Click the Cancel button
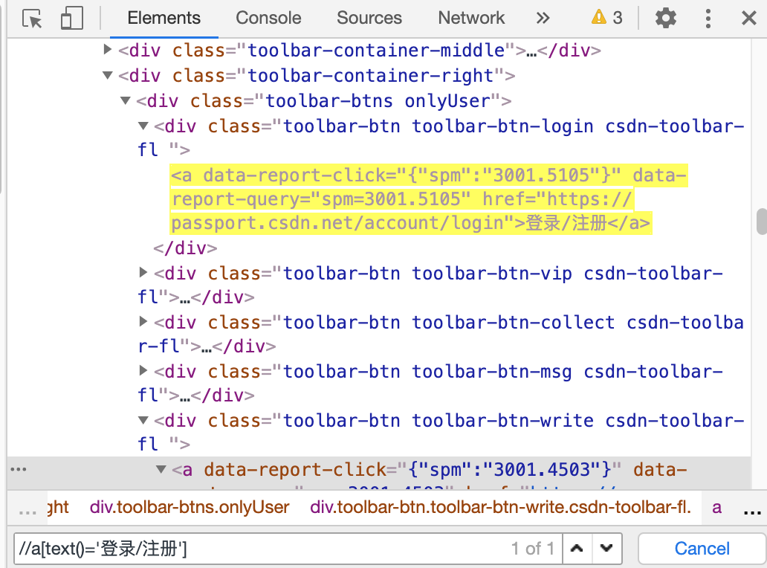 [700, 548]
